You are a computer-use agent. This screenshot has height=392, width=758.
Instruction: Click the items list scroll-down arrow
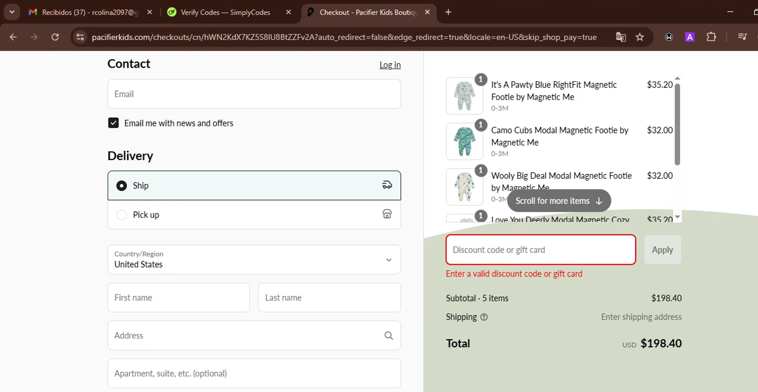(678, 217)
